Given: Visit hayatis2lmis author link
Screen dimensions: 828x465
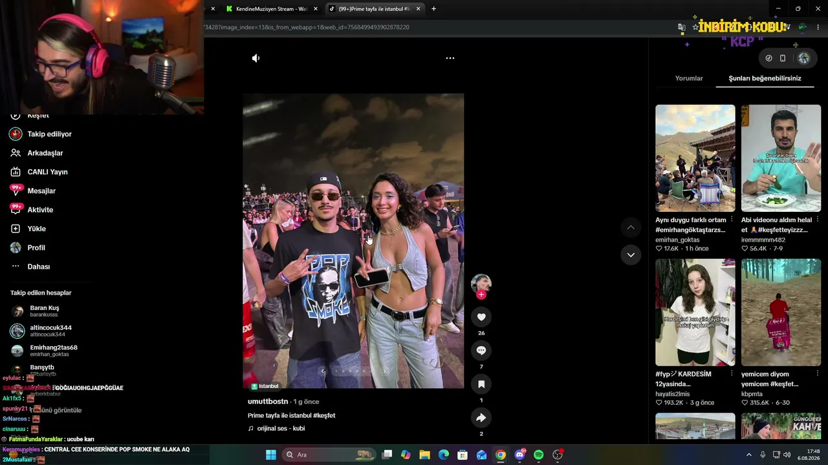Looking at the screenshot, I should (673, 394).
